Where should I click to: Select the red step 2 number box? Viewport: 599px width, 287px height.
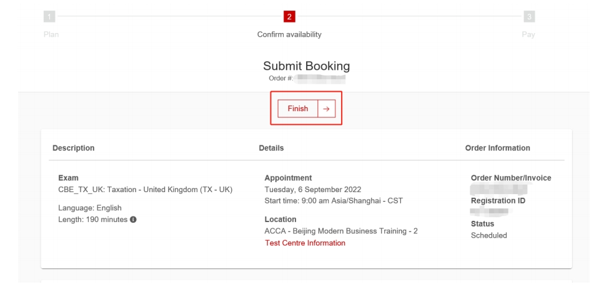click(x=289, y=16)
